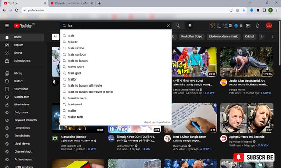Show more filter chips with right chevron
Screen dimensions: 281x168
[272, 37]
